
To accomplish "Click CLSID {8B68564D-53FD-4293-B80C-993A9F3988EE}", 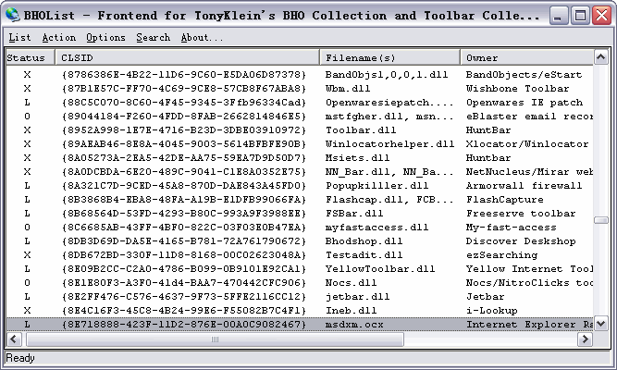I will tap(184, 214).
